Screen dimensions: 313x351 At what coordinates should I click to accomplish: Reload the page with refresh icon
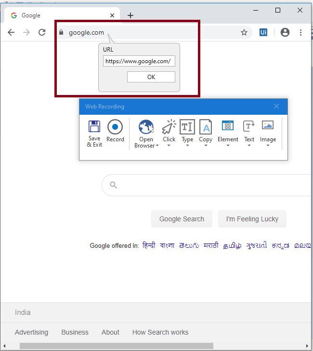pos(42,32)
